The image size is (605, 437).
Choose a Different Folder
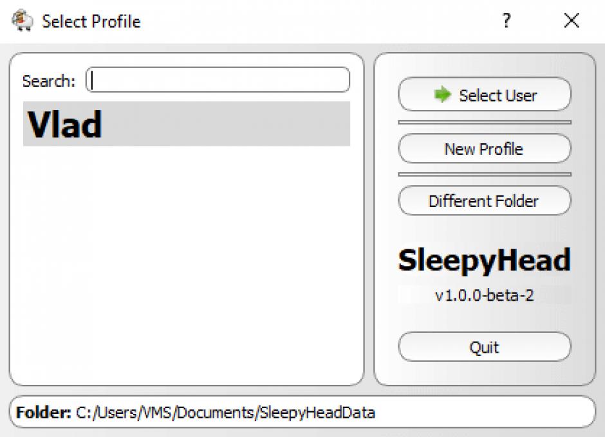pyautogui.click(x=484, y=201)
